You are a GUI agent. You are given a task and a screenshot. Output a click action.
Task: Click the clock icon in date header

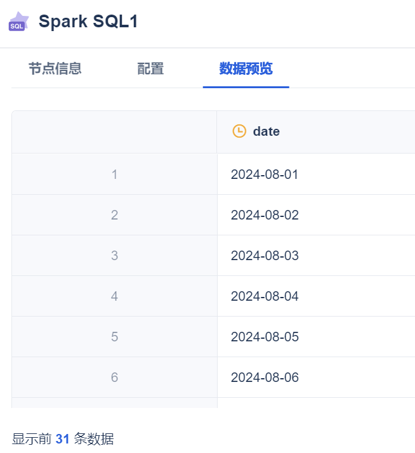[239, 131]
